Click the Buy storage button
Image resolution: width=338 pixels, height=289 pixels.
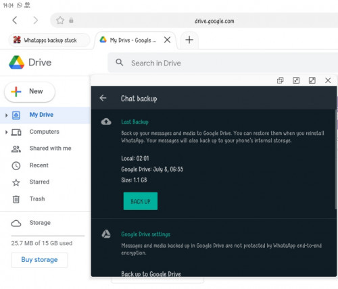click(x=39, y=260)
